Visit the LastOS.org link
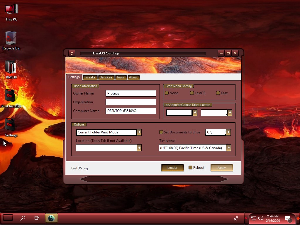The image size is (300, 225). (79, 168)
